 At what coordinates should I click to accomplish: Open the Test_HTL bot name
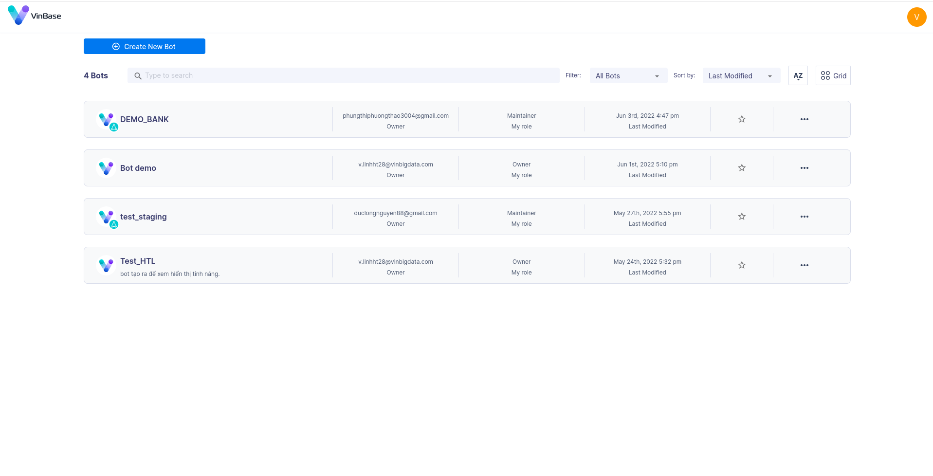tap(138, 261)
